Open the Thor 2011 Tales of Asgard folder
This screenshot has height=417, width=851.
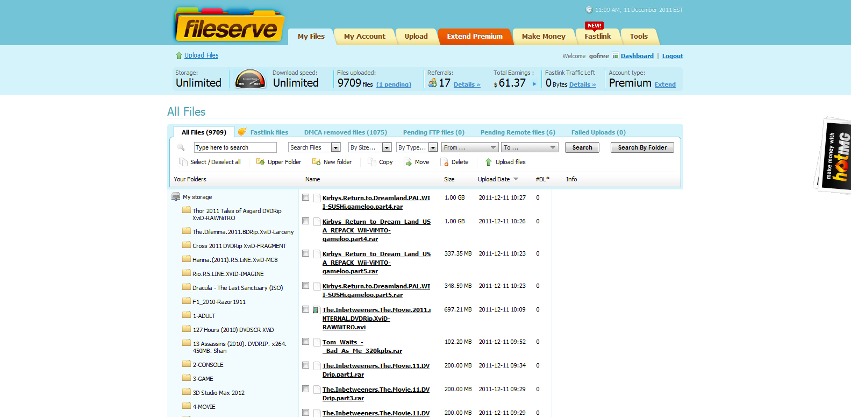(x=237, y=214)
